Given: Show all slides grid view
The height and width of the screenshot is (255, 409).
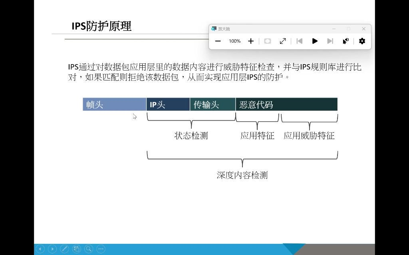Looking at the screenshot, I should pyautogui.click(x=76, y=249).
